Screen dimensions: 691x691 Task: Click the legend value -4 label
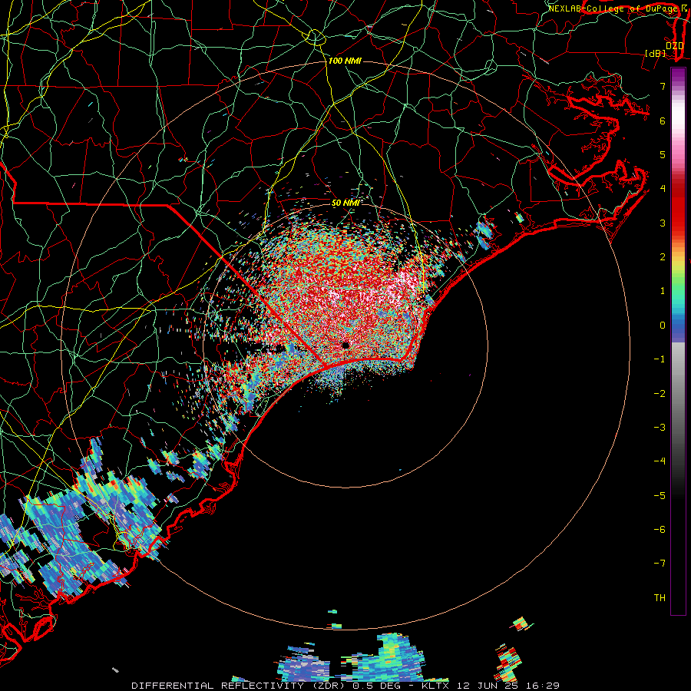point(660,461)
